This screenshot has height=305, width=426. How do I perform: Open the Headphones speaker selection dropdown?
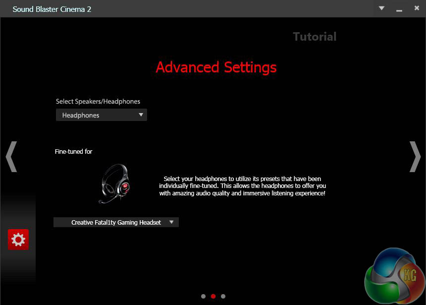102,115
